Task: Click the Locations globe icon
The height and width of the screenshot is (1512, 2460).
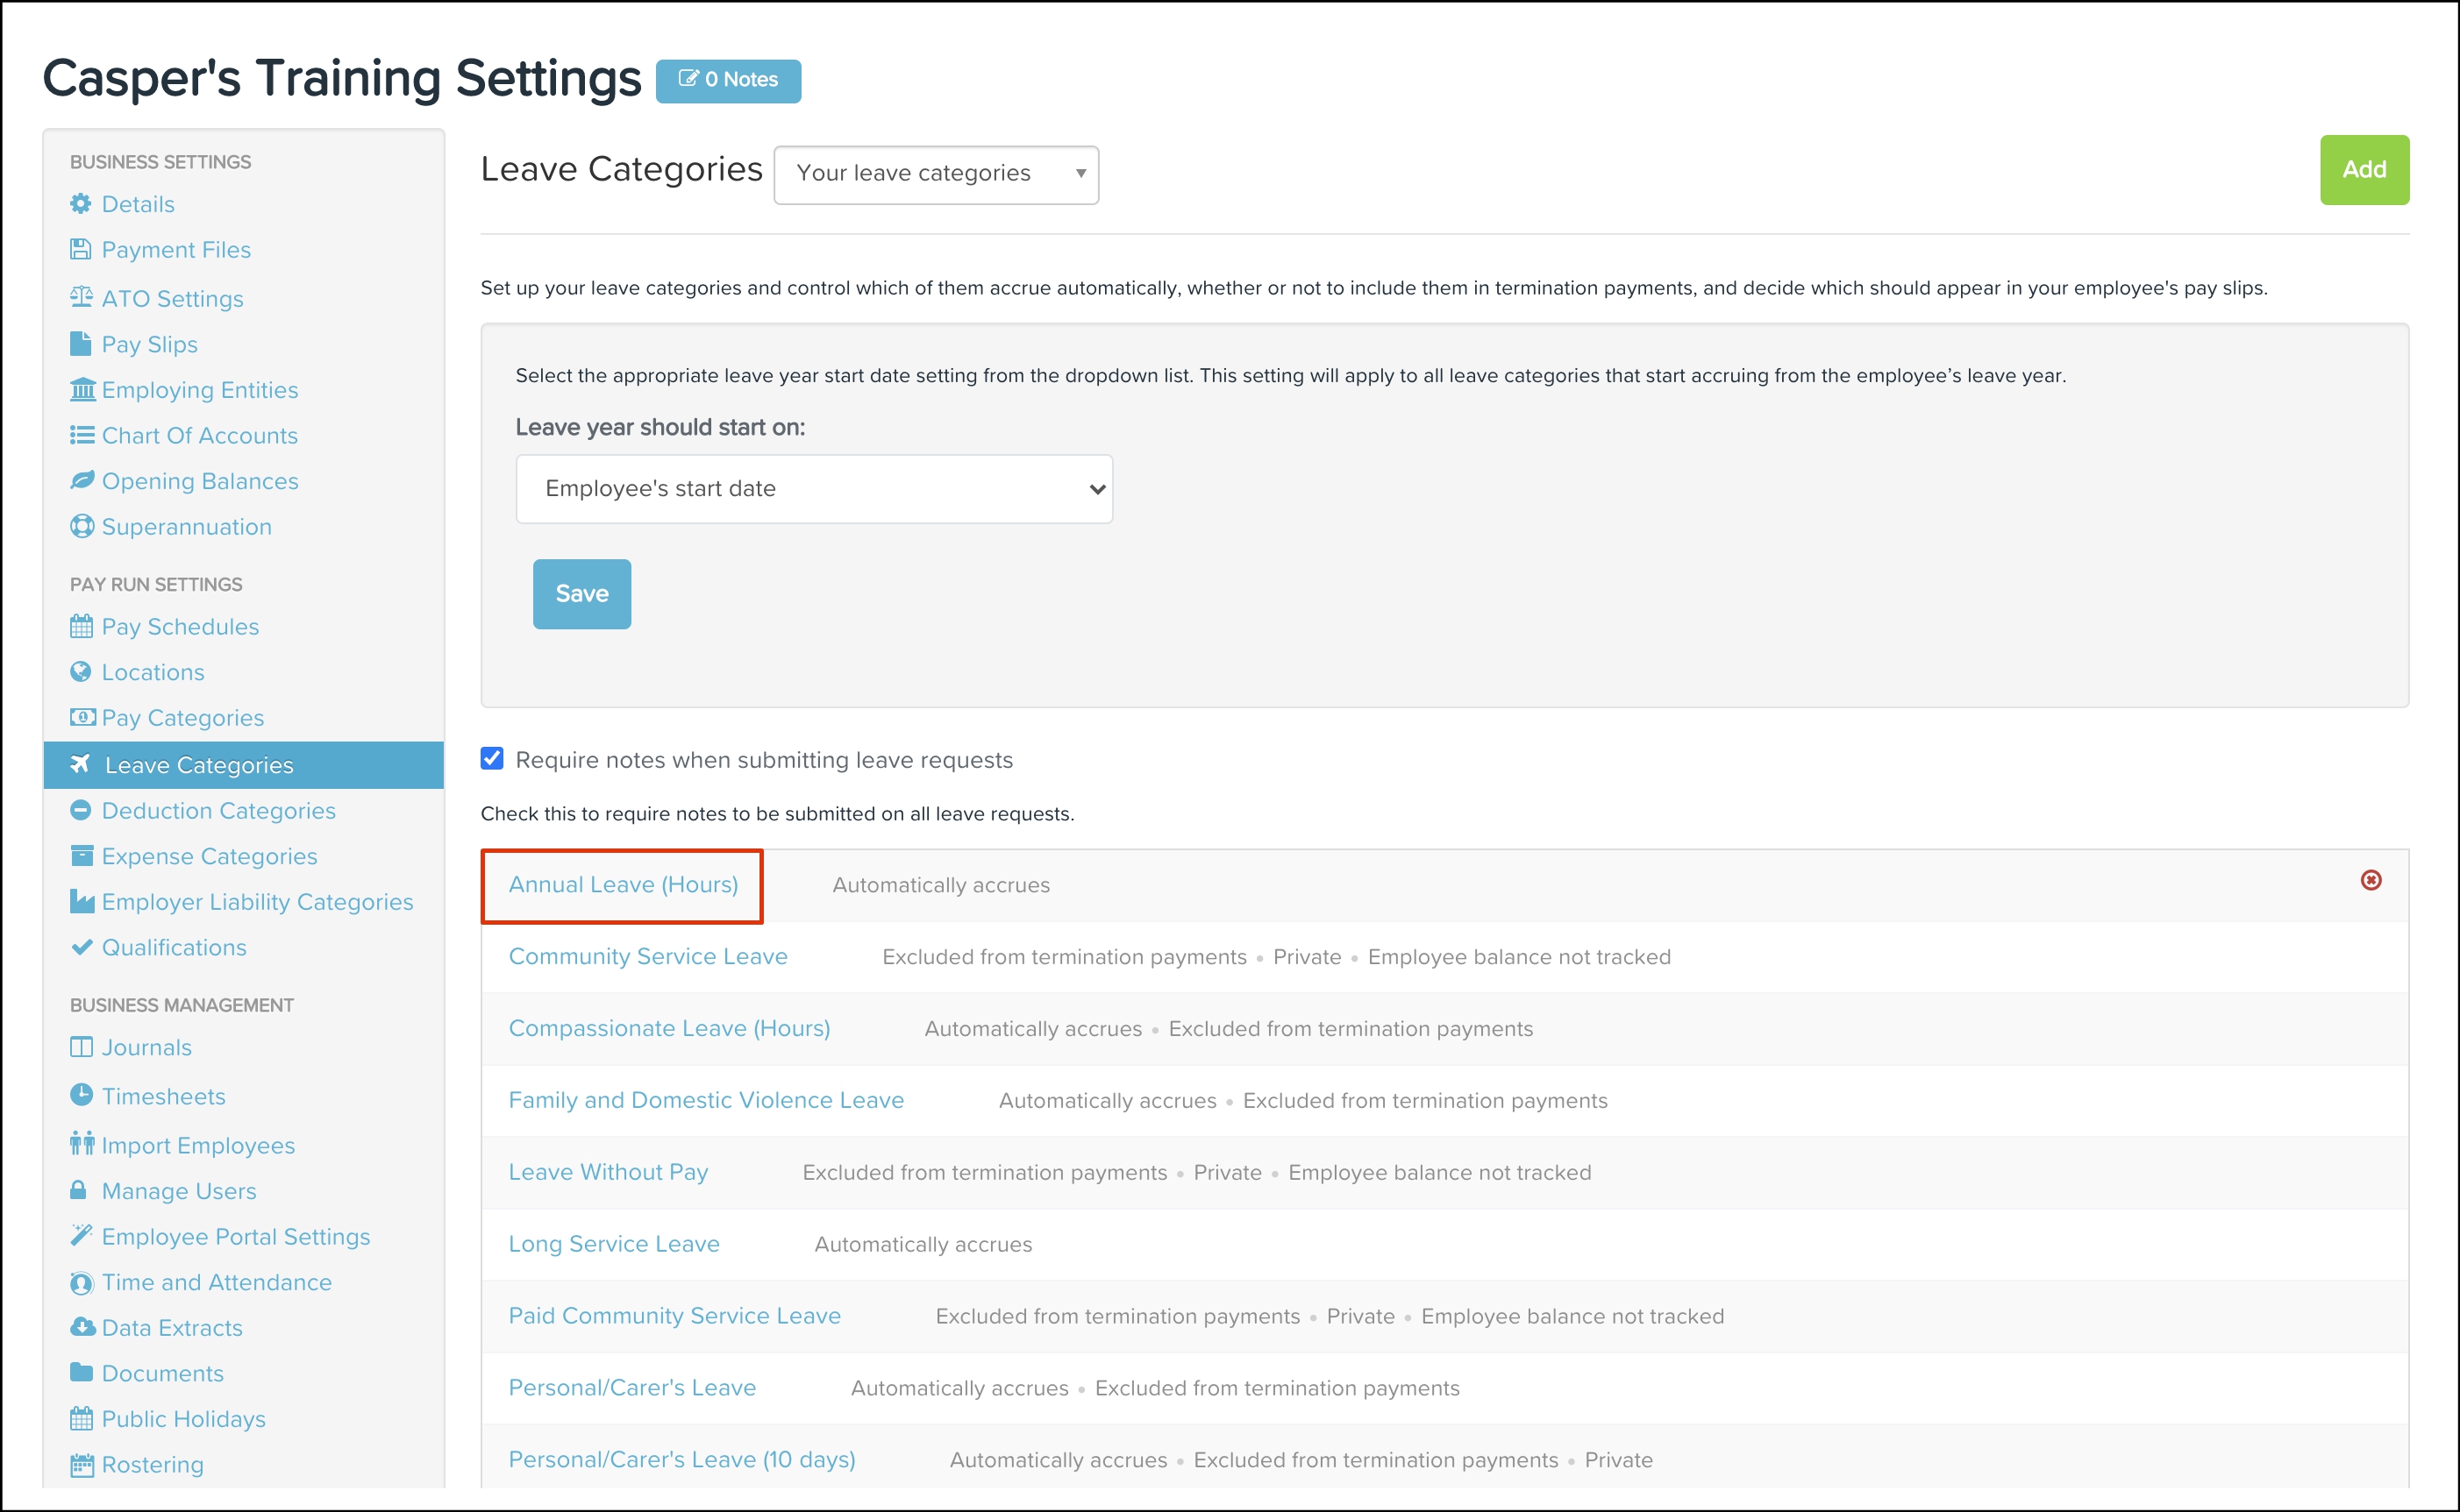Action: (81, 672)
